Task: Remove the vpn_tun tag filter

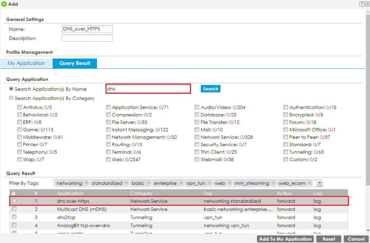Action: (210, 183)
